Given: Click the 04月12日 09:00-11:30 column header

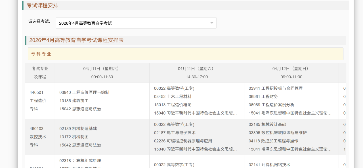Looking at the screenshot, I should coord(291,73).
